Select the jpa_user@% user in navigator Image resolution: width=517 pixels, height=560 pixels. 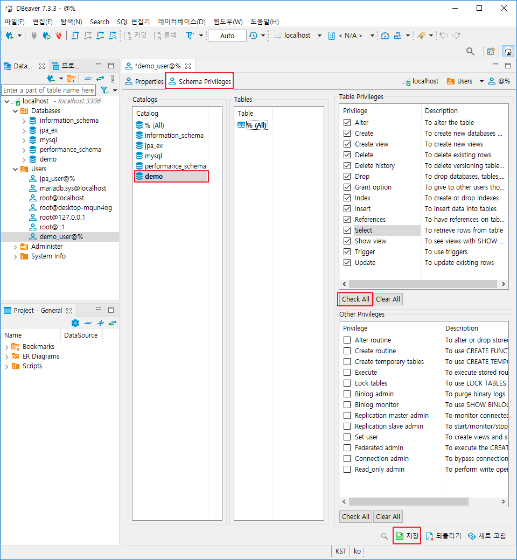(57, 179)
